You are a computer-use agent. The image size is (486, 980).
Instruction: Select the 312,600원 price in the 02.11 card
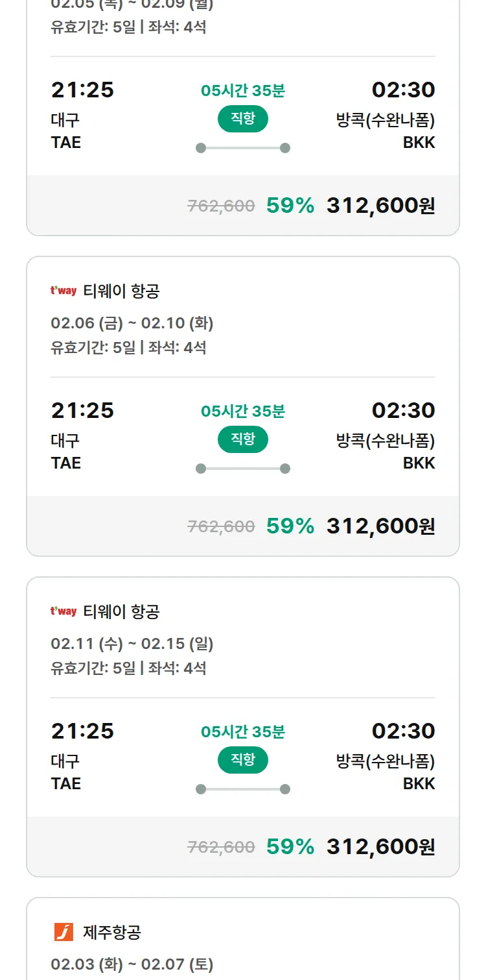coord(380,846)
